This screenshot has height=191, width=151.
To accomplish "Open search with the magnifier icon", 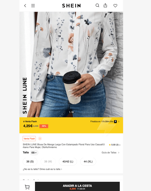I will (x=97, y=5).
